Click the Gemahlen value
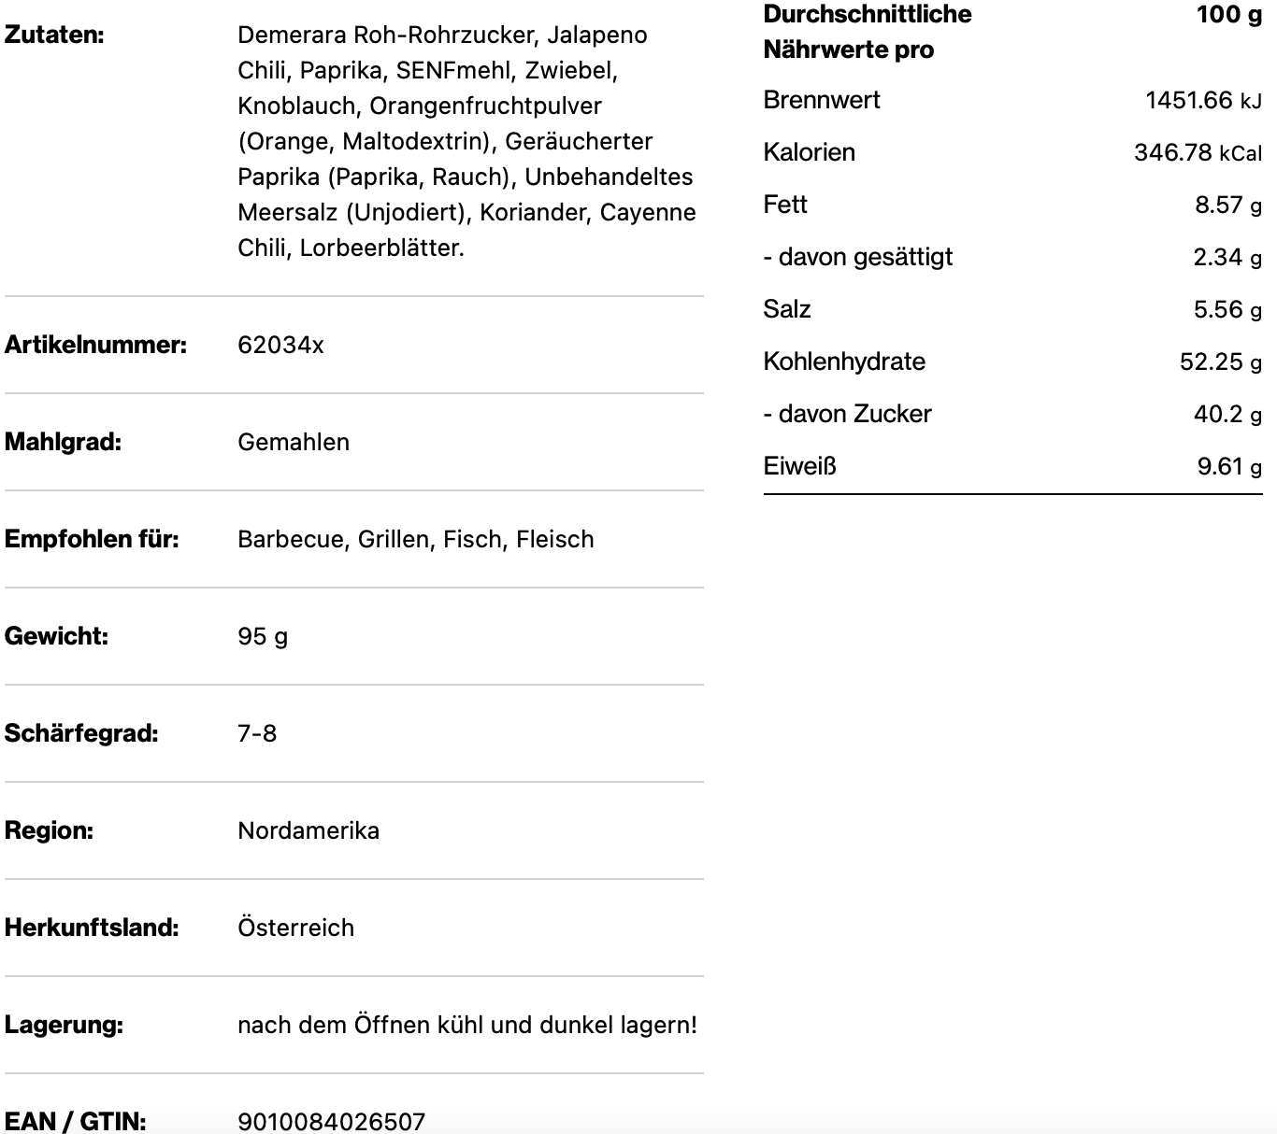Viewport: 1277px width, 1134px height. (294, 442)
